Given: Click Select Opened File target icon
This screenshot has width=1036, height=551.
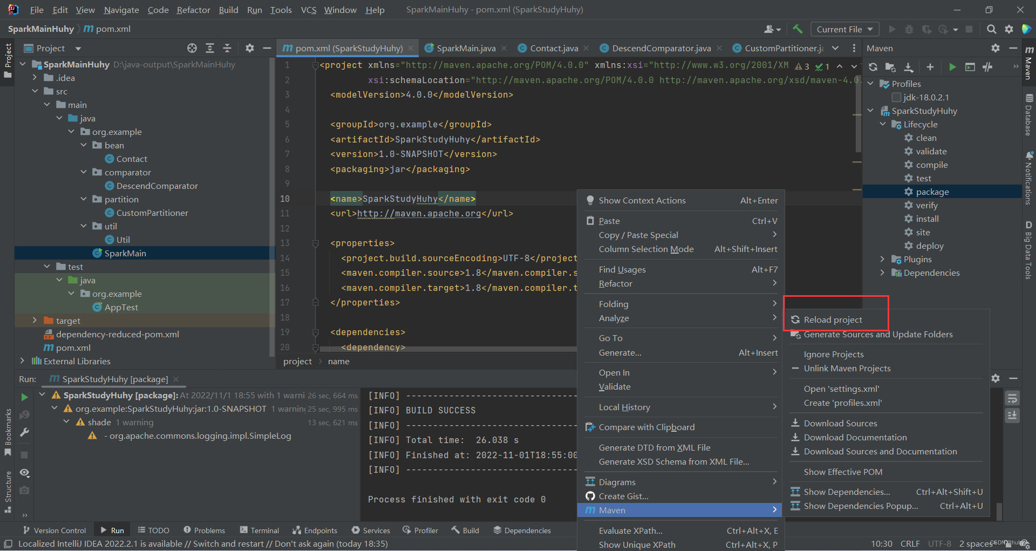Looking at the screenshot, I should [192, 48].
